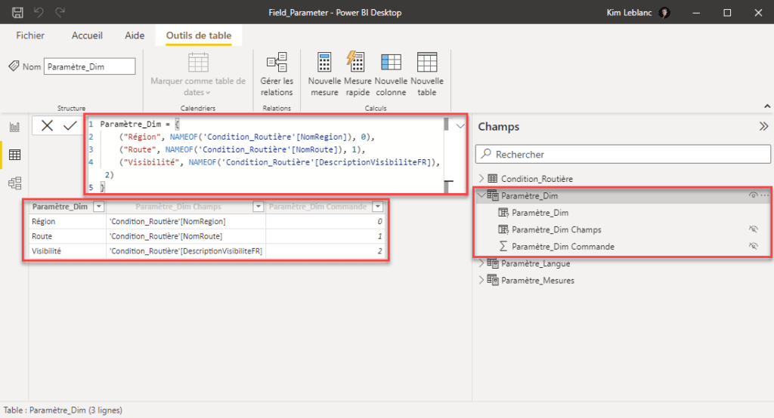The height and width of the screenshot is (418, 774).
Task: Collapse the Paramètre_Dim table node
Action: (481, 195)
